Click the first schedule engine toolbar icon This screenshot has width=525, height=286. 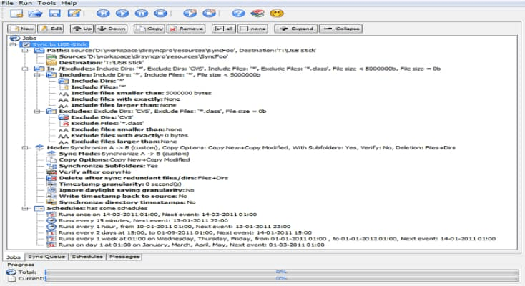pos(190,14)
